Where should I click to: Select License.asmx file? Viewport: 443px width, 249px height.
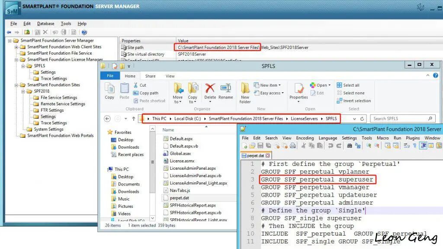click(x=182, y=161)
